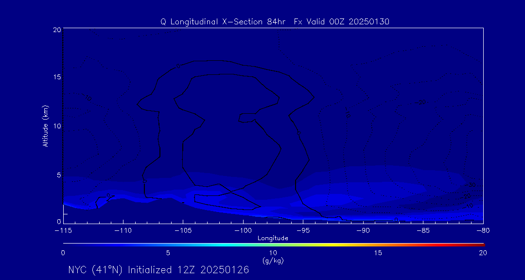Click the 0 contour label above -105 longitude
This screenshot has width=525, height=280.
[178, 66]
